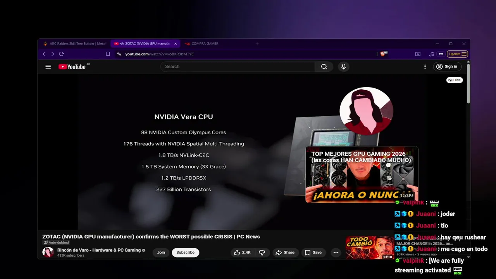Start voice search with the microphone

[x=343, y=67]
